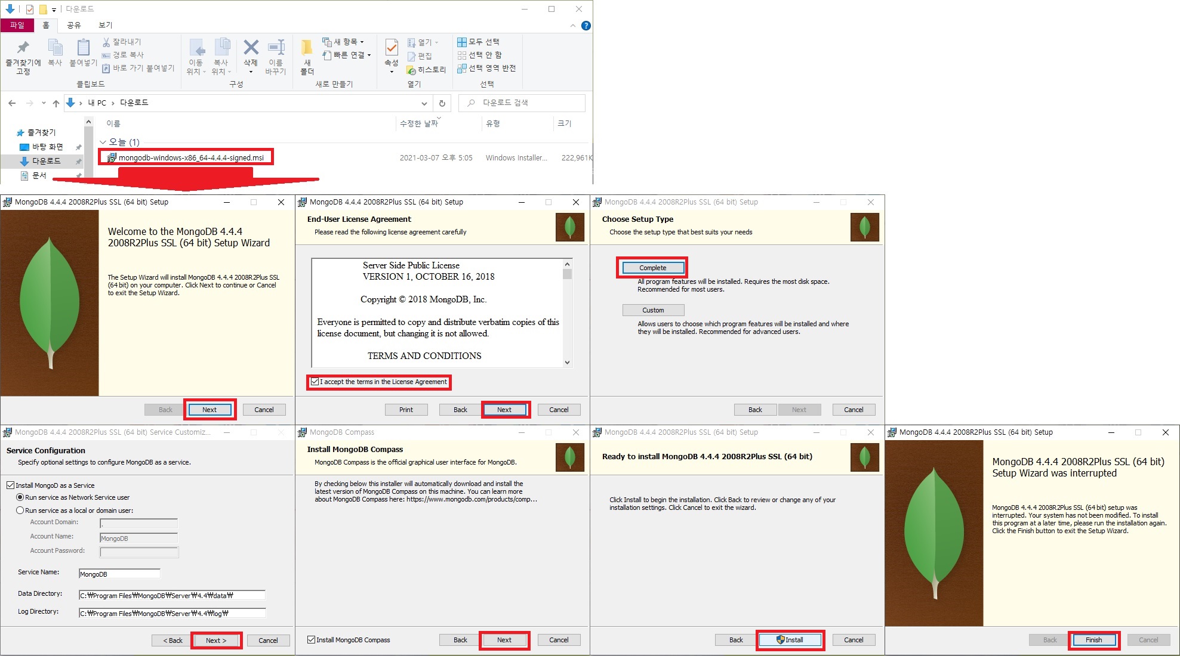Click the Data Directory path field
The image size is (1180, 656).
(172, 595)
